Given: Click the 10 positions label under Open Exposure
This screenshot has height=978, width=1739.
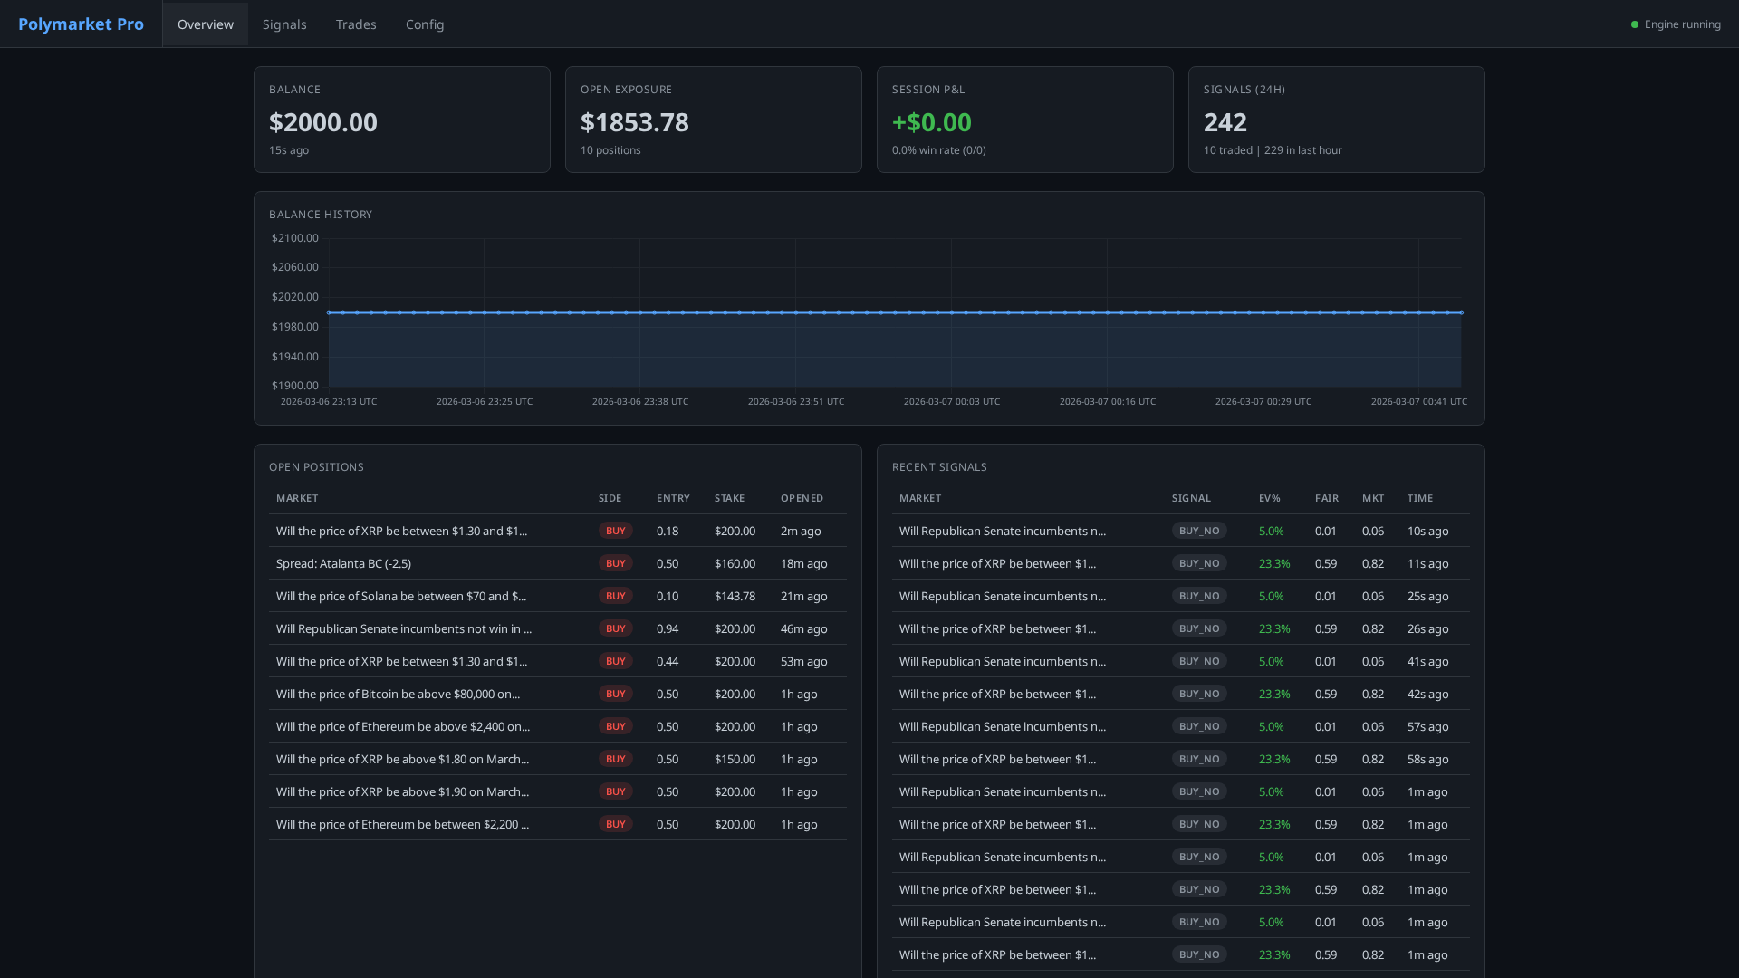Looking at the screenshot, I should tap(610, 150).
